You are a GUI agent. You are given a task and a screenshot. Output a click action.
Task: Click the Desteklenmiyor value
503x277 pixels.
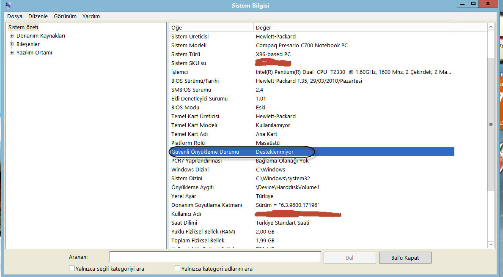coord(275,152)
